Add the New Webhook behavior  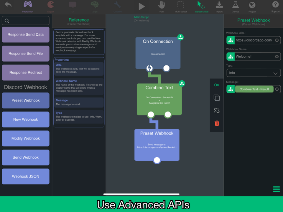click(26, 119)
